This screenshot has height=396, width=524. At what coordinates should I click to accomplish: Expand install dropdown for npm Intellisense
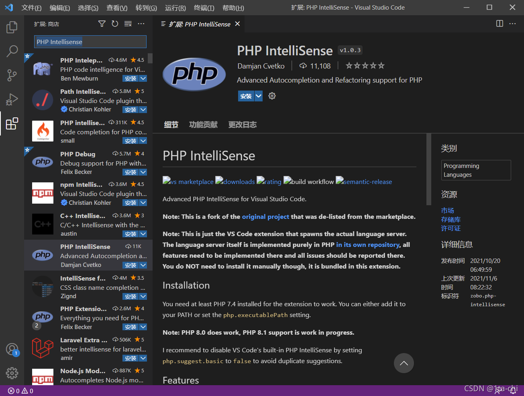click(143, 203)
